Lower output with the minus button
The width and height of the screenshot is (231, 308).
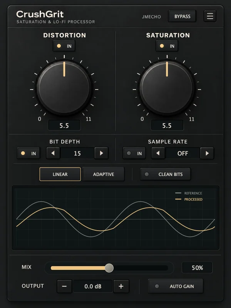click(x=64, y=286)
